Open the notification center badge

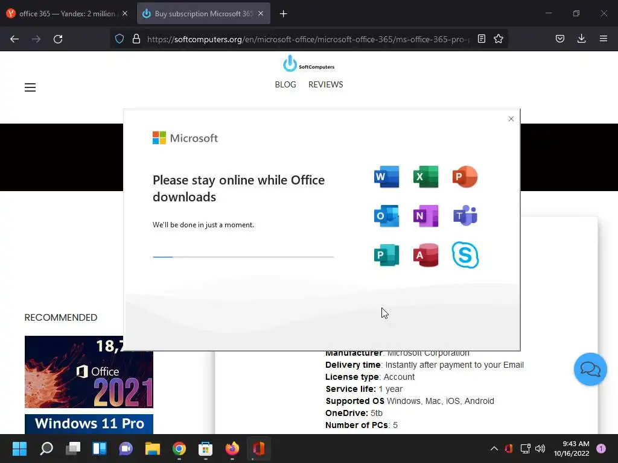[601, 449]
